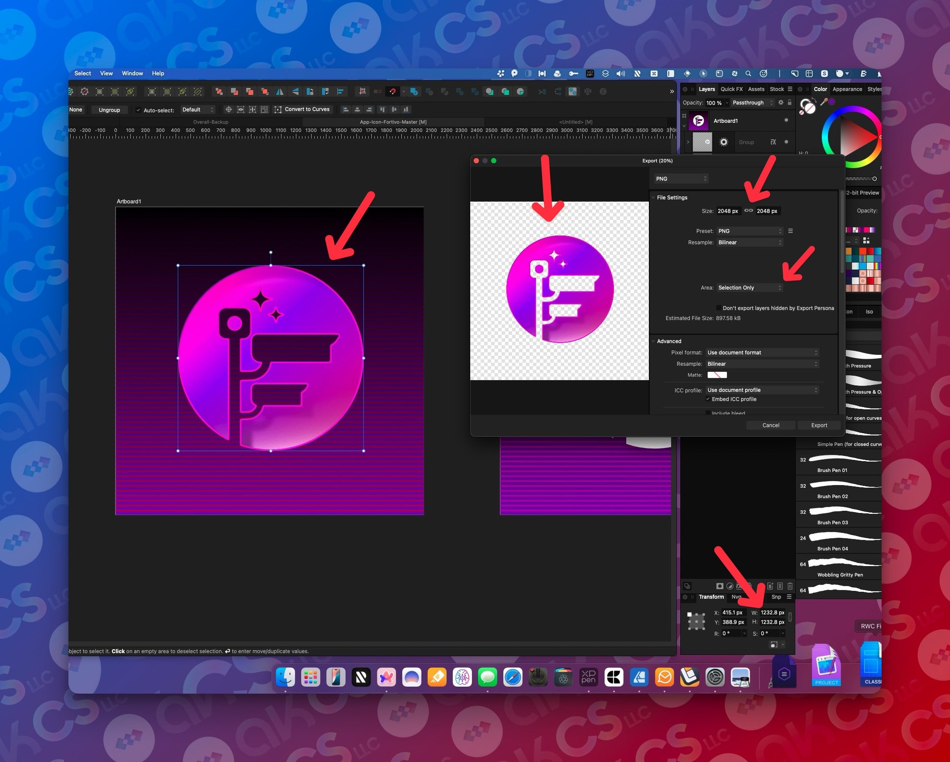Open the export preset hamburger menu icon
Image resolution: width=950 pixels, height=762 pixels.
pos(791,231)
